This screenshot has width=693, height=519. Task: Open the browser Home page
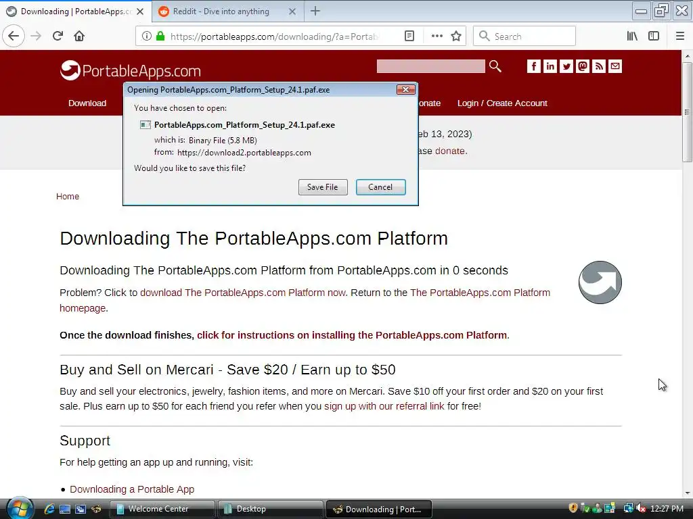[x=79, y=36]
